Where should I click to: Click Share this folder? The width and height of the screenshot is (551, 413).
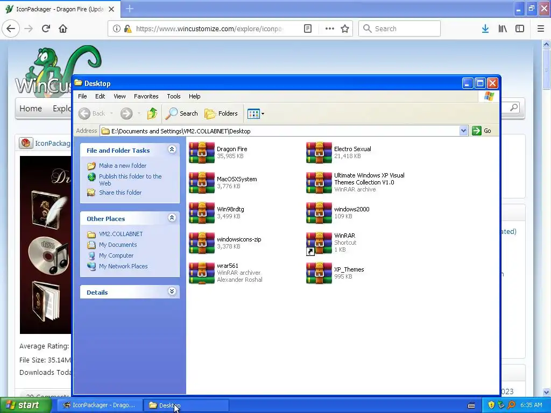pos(120,193)
